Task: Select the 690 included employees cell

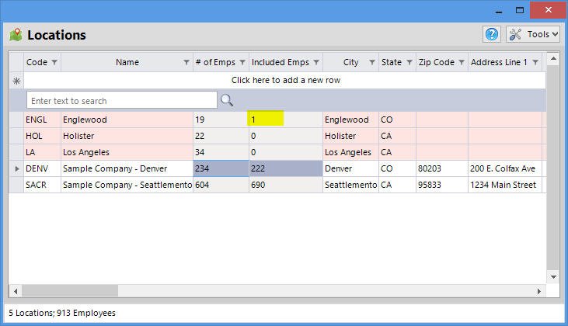Action: pos(286,185)
